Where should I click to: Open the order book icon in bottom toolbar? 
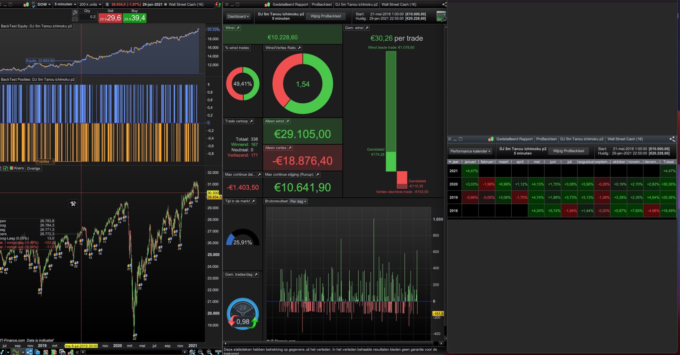coord(53,352)
